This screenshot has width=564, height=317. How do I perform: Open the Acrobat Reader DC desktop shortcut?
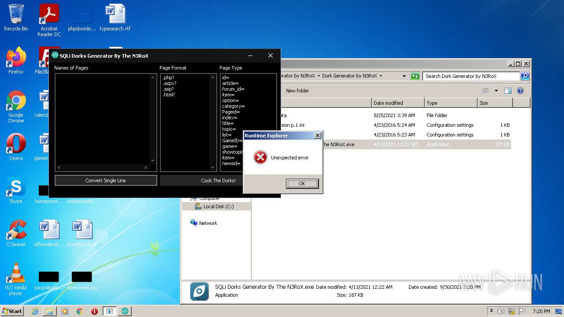49,20
